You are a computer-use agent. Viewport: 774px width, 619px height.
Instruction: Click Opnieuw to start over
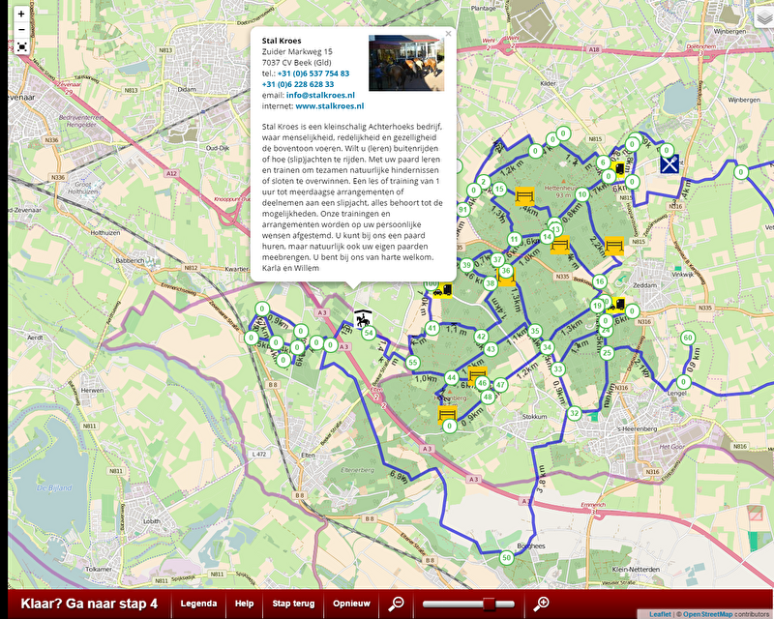[x=351, y=604]
